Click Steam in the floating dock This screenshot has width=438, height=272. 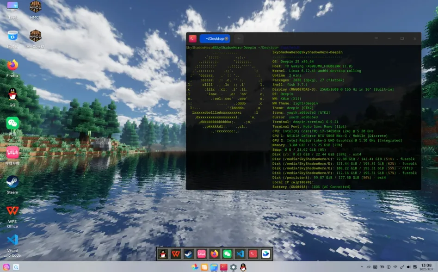click(189, 254)
